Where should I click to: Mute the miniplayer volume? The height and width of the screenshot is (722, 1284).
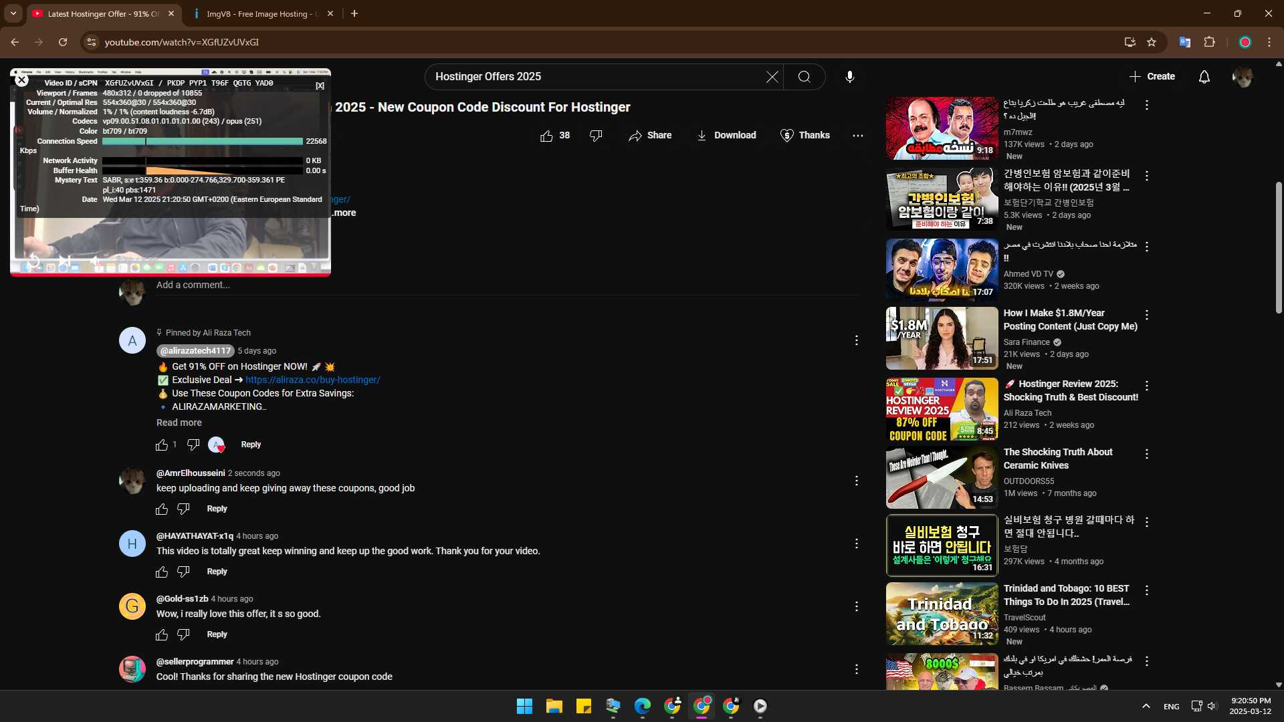point(95,261)
